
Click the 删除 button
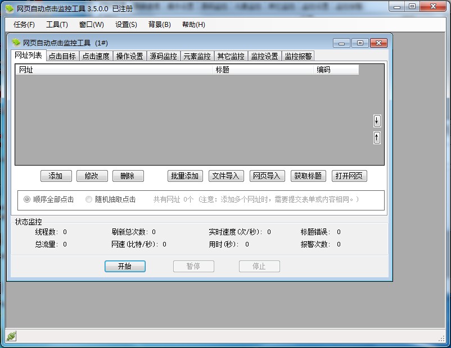coord(128,176)
